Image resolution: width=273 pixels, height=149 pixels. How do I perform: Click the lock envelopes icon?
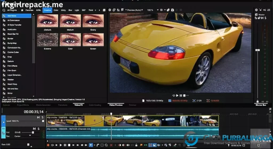136,145
